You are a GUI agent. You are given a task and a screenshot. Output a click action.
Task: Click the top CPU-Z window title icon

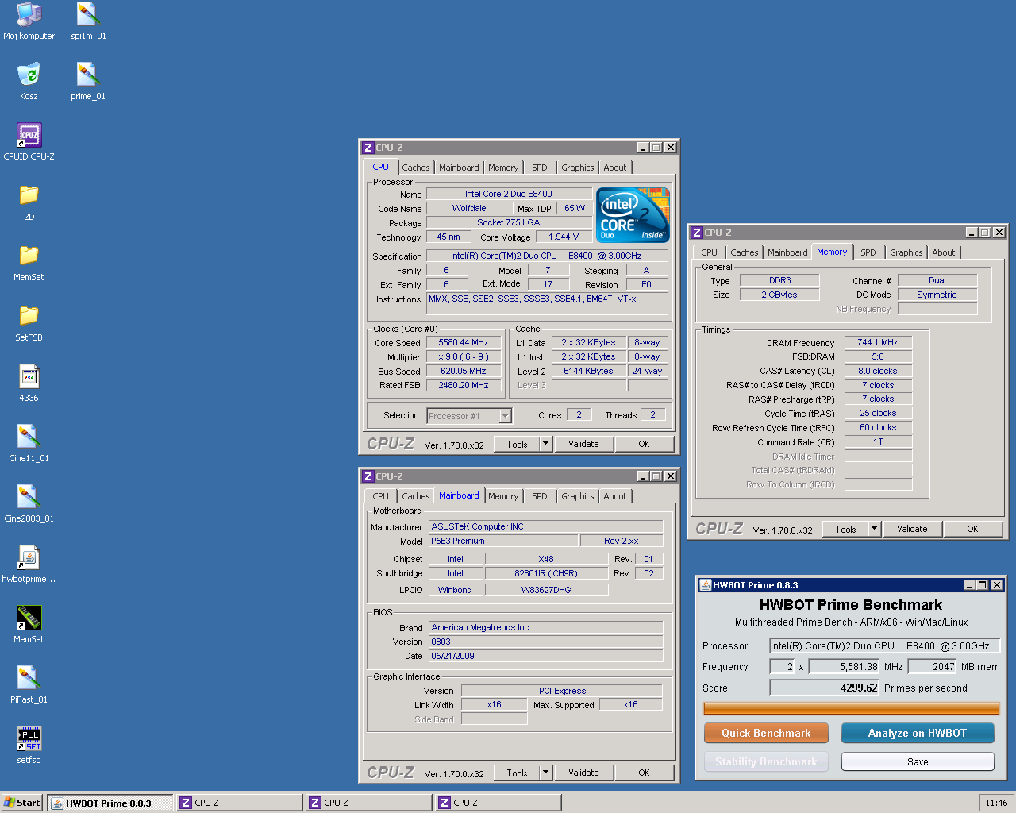368,148
